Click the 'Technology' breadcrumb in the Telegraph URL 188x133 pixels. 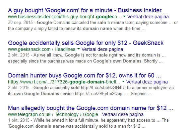pos(67,114)
